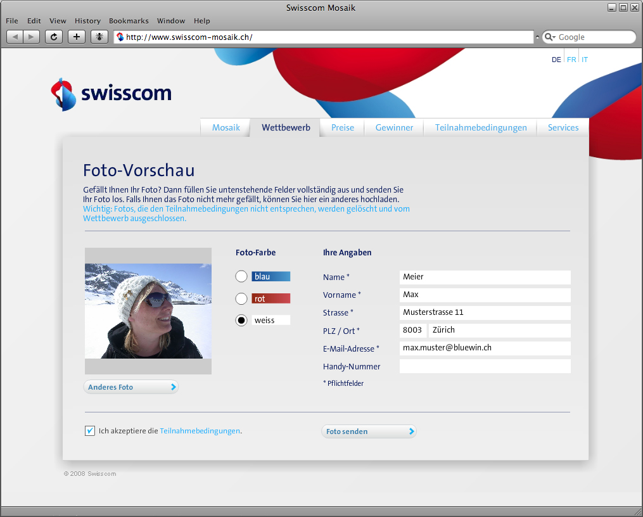Click the site favicon in address bar
This screenshot has height=517, width=643.
coord(120,37)
